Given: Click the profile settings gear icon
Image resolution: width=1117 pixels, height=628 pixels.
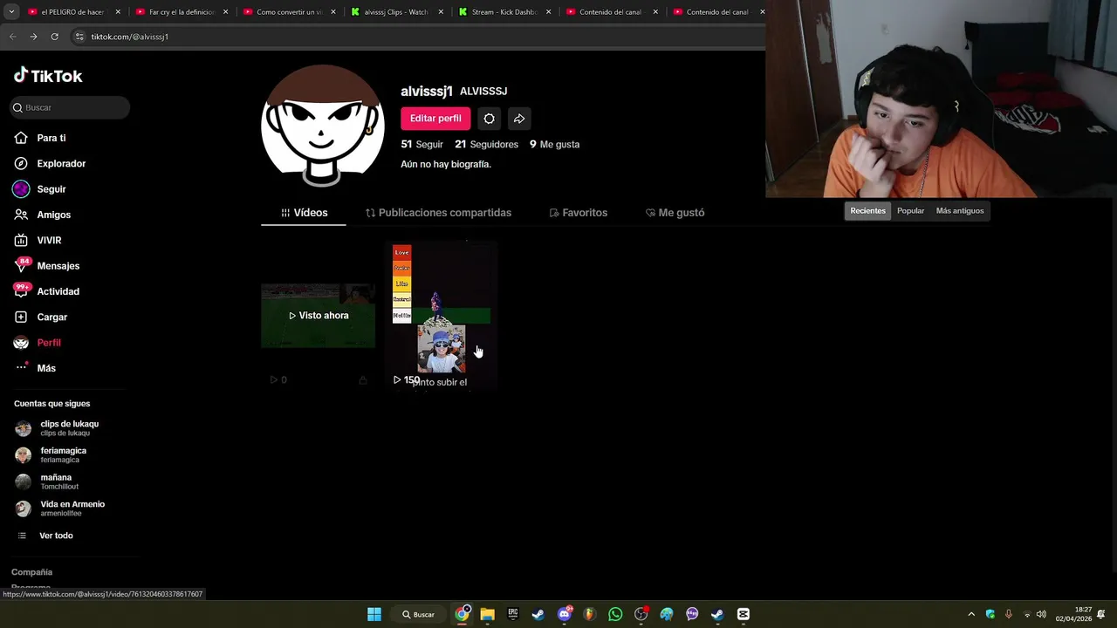Looking at the screenshot, I should (x=489, y=119).
